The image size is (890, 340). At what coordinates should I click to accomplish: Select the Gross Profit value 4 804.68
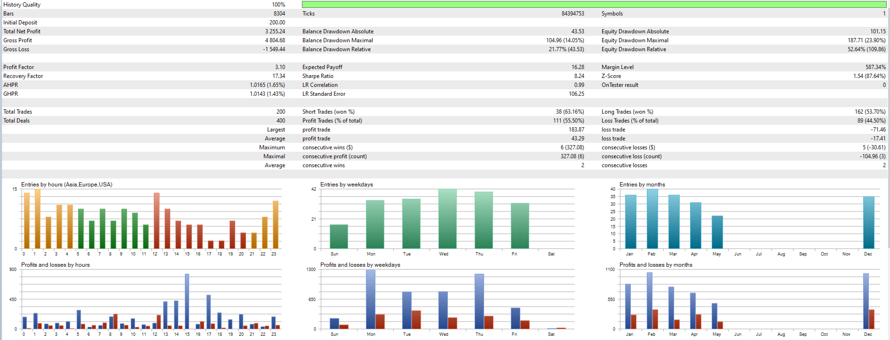coord(275,40)
